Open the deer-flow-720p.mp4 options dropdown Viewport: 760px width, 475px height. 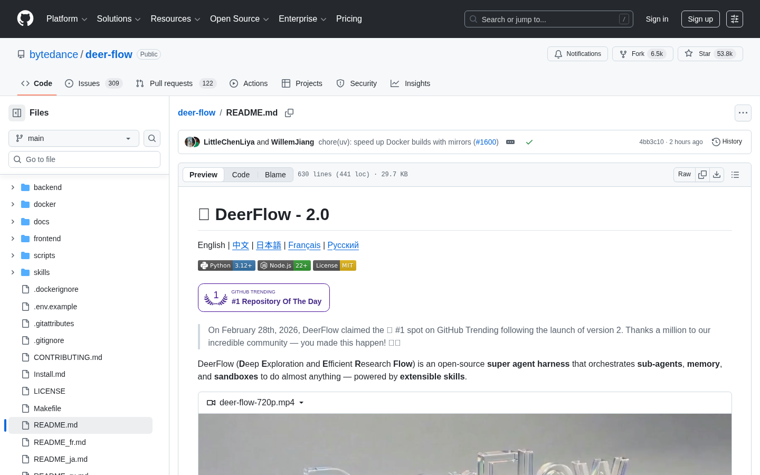click(x=301, y=402)
